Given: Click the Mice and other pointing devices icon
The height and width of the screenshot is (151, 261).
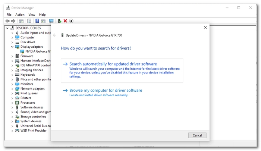Looking at the screenshot, I should (x=17, y=79).
